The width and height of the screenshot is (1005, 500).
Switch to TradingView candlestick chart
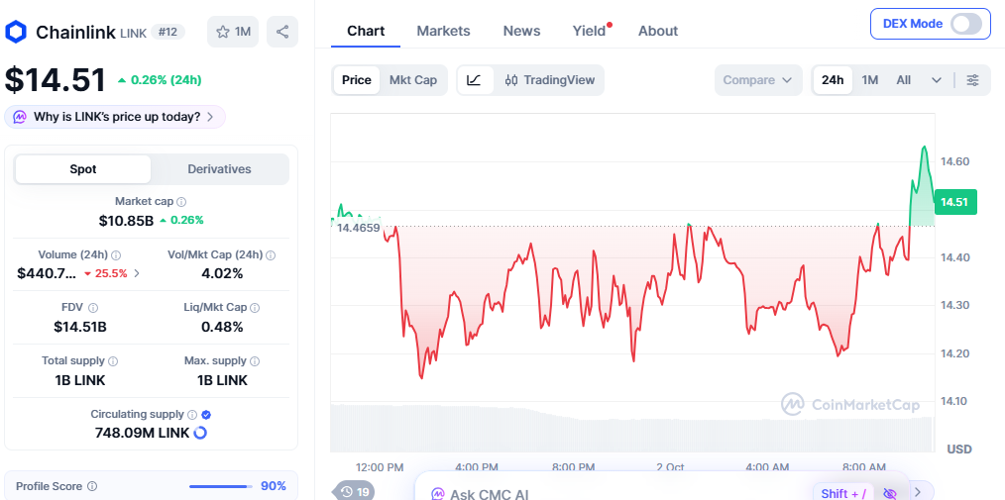tap(549, 80)
